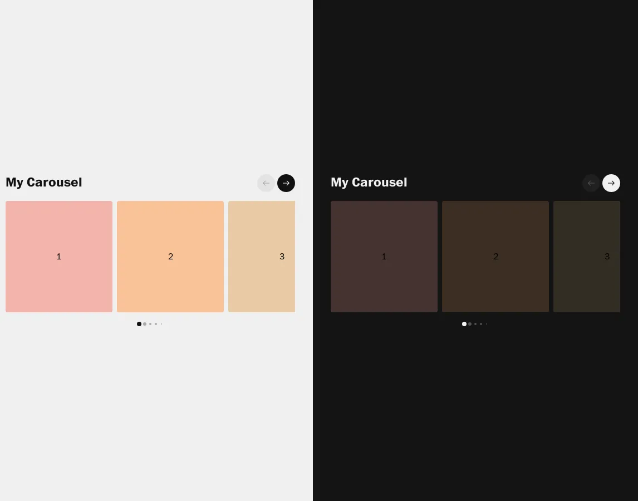Open tan slide 3 in light carousel
The height and width of the screenshot is (501, 638).
pyautogui.click(x=262, y=257)
